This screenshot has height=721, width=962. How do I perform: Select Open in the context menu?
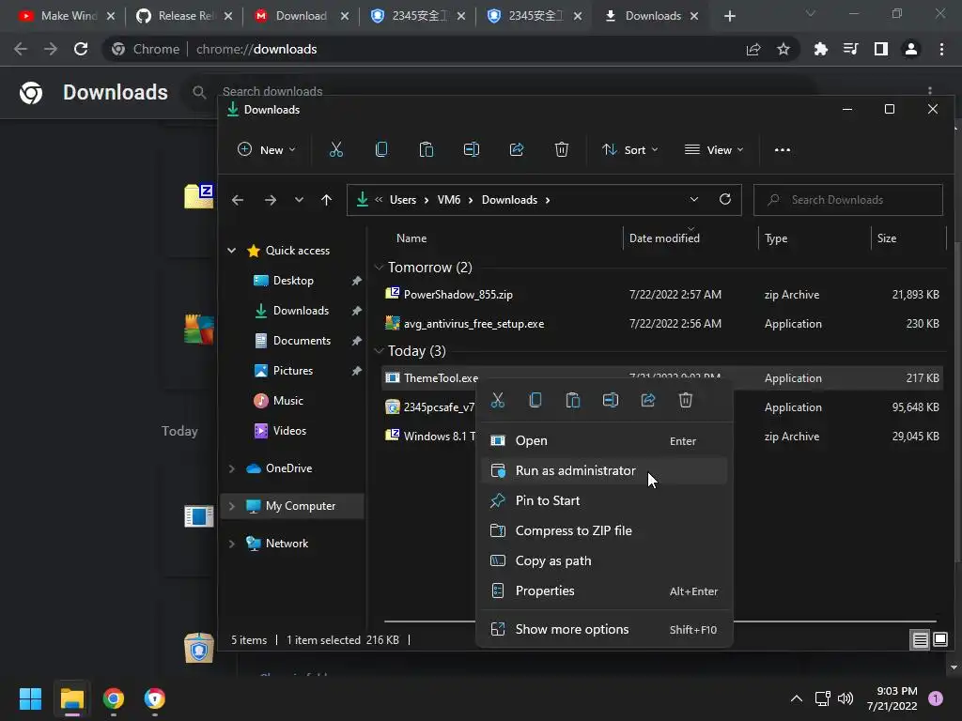coord(604,441)
